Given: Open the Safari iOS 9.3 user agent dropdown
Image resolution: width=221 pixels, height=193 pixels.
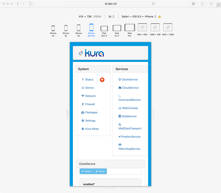Looking at the screenshot, I should click(x=139, y=17).
